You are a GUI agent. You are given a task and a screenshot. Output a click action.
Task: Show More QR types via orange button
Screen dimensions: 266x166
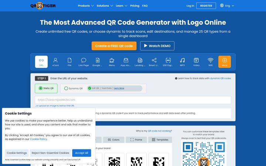tap(225, 62)
